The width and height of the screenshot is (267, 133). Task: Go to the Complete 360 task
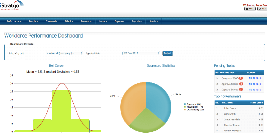point(255,78)
